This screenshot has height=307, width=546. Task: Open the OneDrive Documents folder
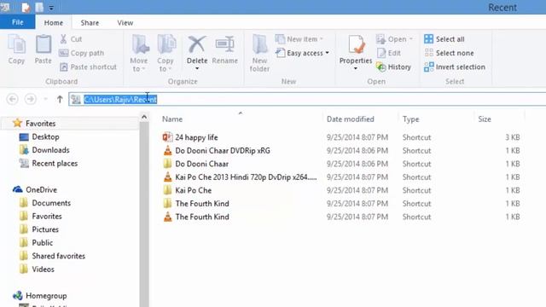pos(45,203)
